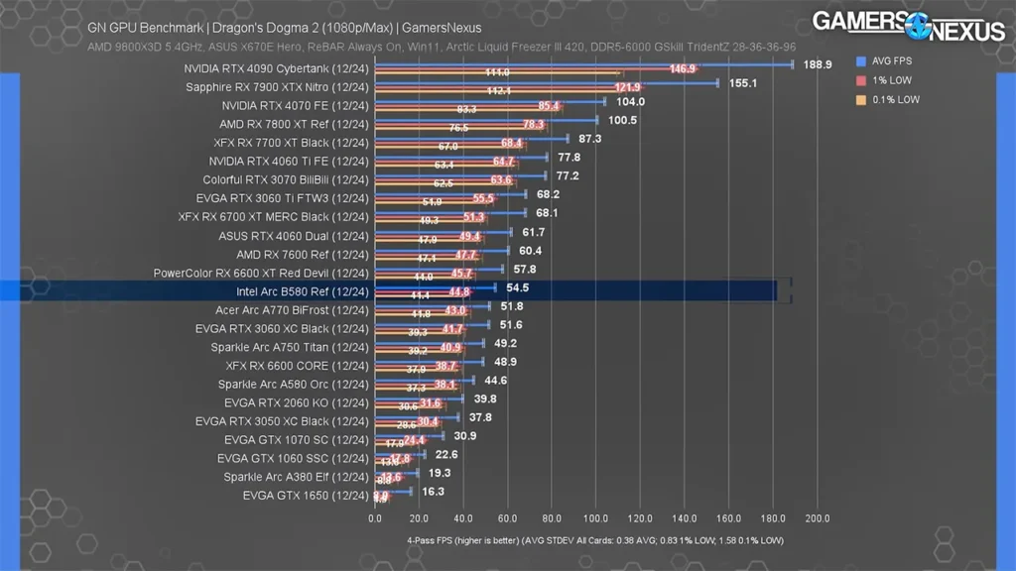The height and width of the screenshot is (571, 1016).
Task: Click "NVIDIA RTX 4060 Ti FE (12/24)" label
Action: coord(289,162)
